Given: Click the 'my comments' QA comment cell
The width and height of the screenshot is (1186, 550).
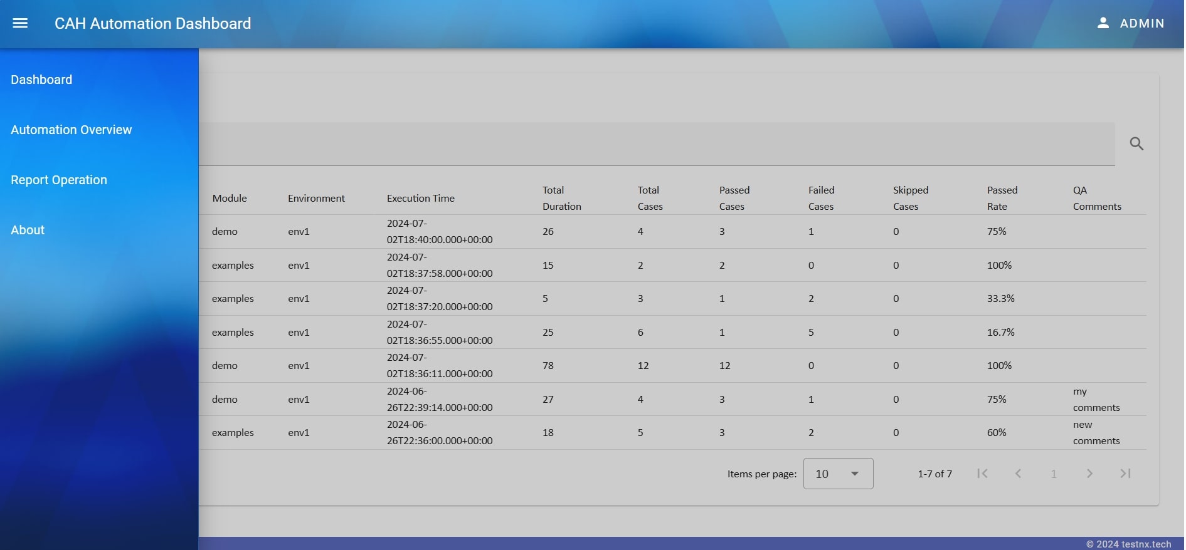Looking at the screenshot, I should 1096,399.
